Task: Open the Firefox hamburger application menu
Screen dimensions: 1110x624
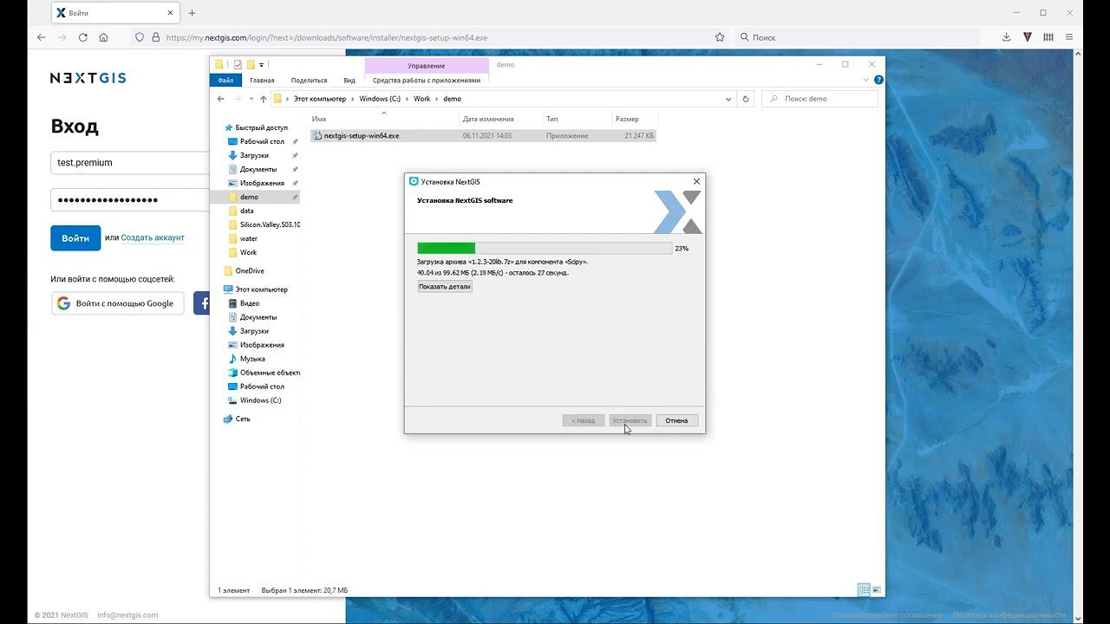Action: [1069, 37]
